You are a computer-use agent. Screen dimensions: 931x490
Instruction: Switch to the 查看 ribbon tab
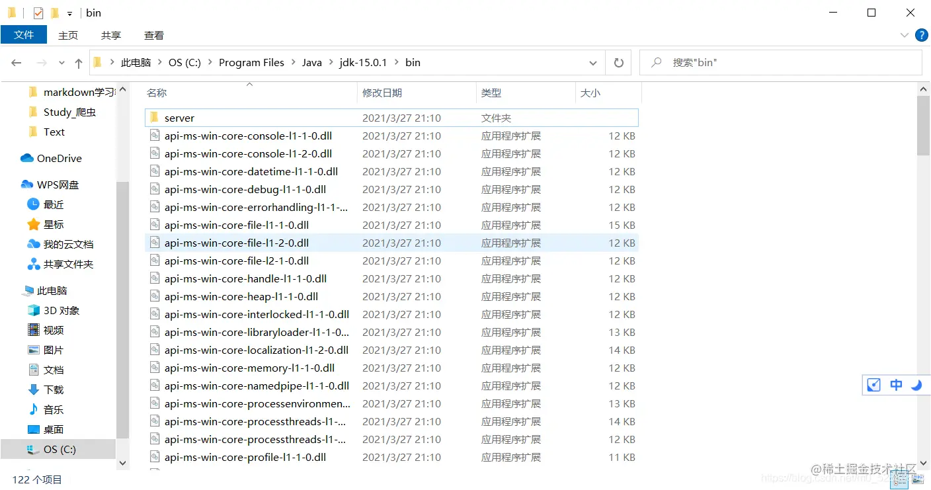(154, 35)
